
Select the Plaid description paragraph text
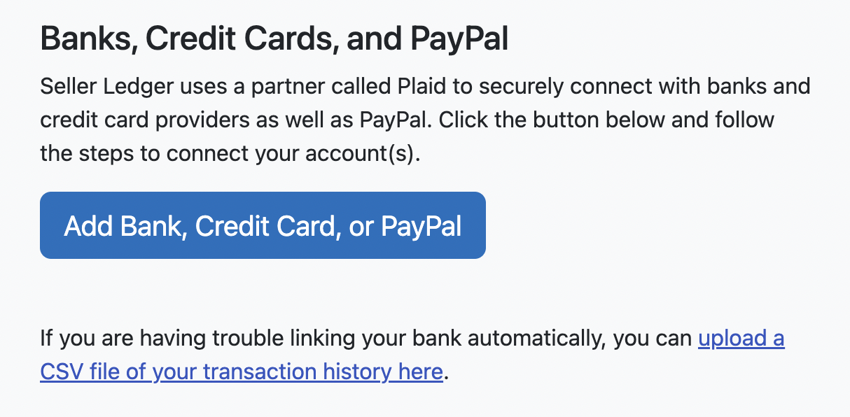420,119
